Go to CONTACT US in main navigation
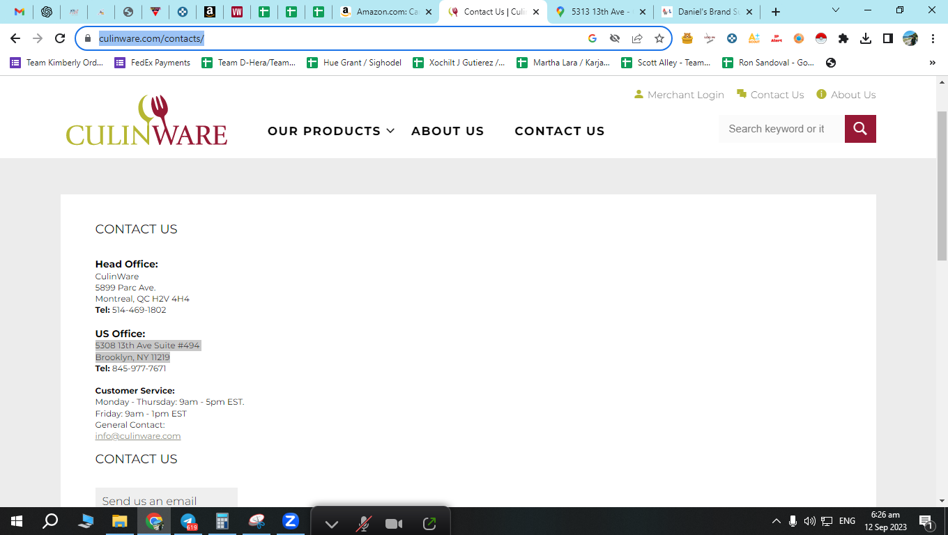Image resolution: width=948 pixels, height=535 pixels. pyautogui.click(x=560, y=131)
